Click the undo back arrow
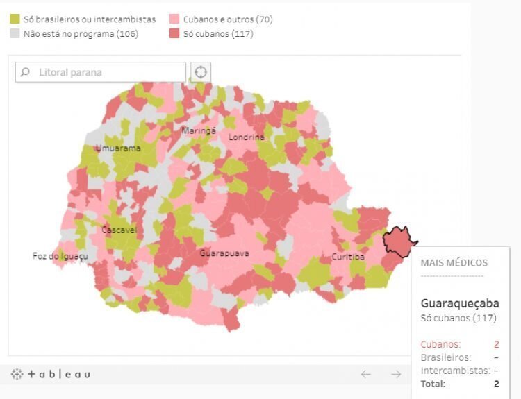 coord(366,375)
